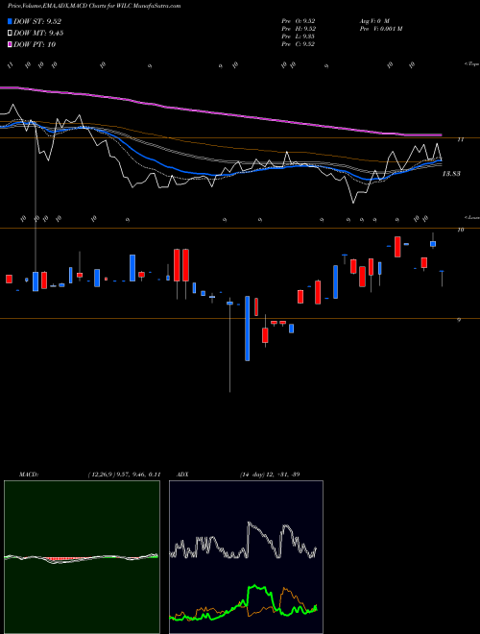
Task: Click the 'Pre L: 9.33' value
Action: (x=299, y=37)
